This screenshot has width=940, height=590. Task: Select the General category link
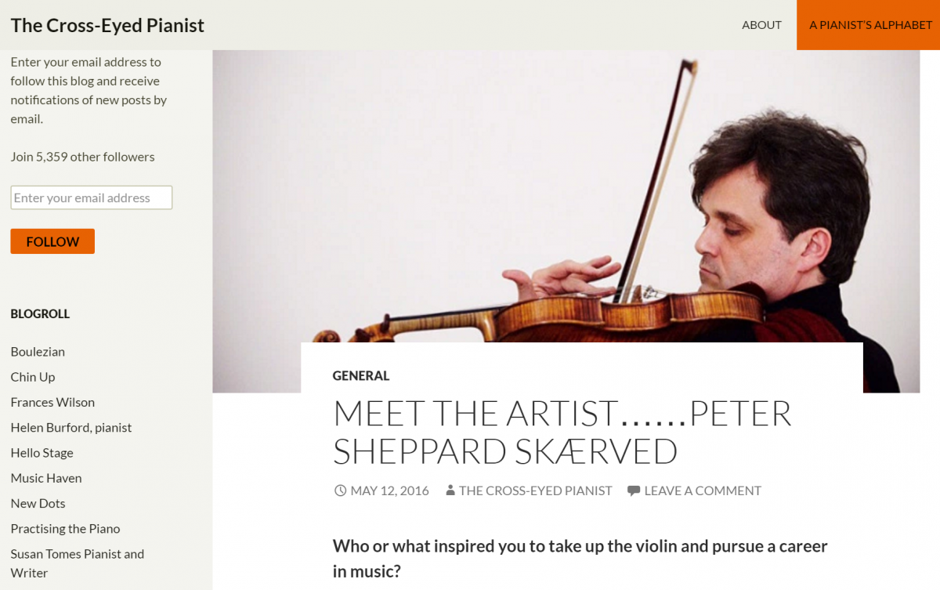coord(360,376)
